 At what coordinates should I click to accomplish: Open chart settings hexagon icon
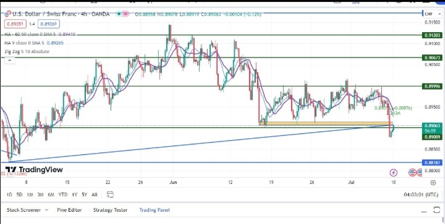[433, 183]
